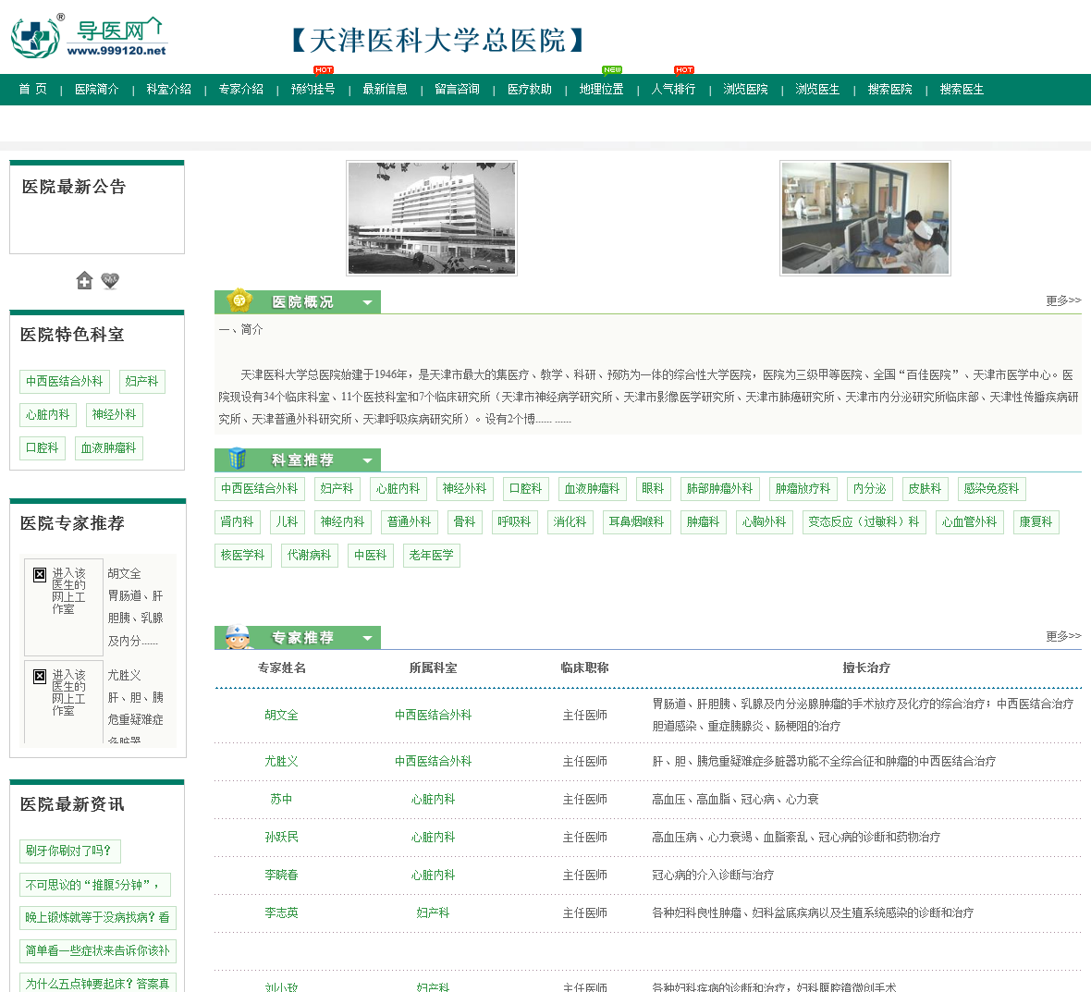Screen dimensions: 1091x992
Task: Expand the 科室推荐 dropdown arrow
Action: (x=367, y=460)
